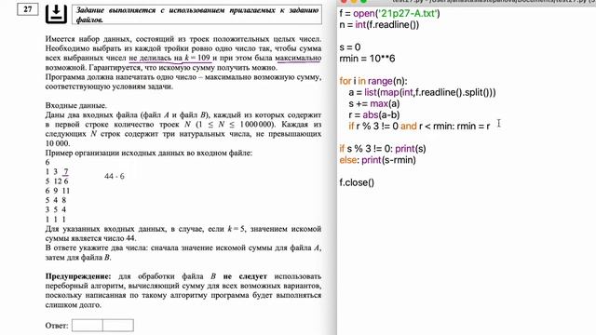Viewport: 596px width, 335px height.
Task: Click example data row '5 12 6'
Action: [57, 181]
